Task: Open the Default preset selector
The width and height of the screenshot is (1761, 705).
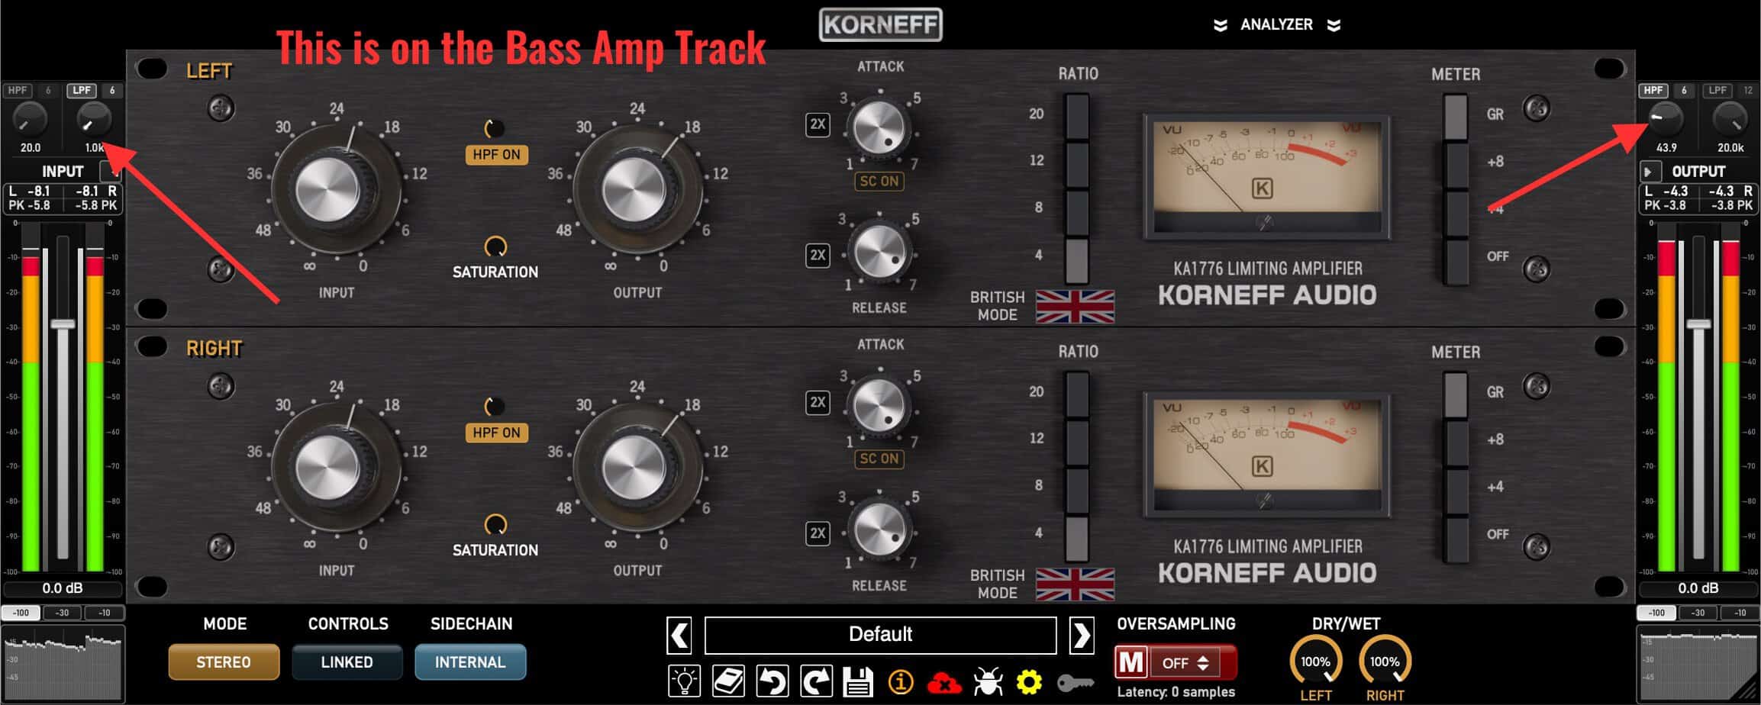Action: 880,635
